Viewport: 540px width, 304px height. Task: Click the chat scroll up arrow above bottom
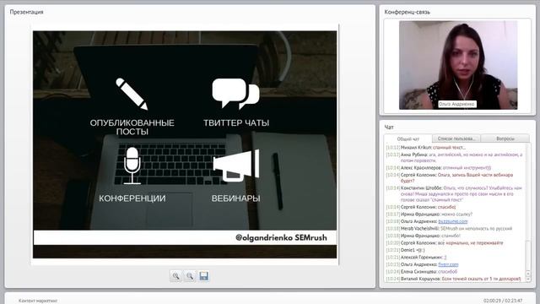pyautogui.click(x=528, y=274)
